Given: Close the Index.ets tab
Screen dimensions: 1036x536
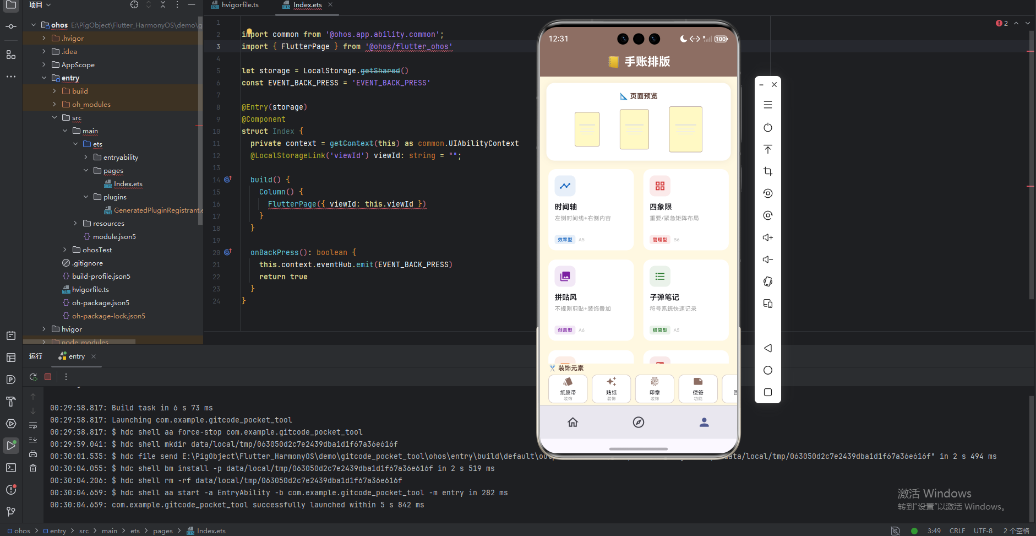Looking at the screenshot, I should click(x=330, y=4).
